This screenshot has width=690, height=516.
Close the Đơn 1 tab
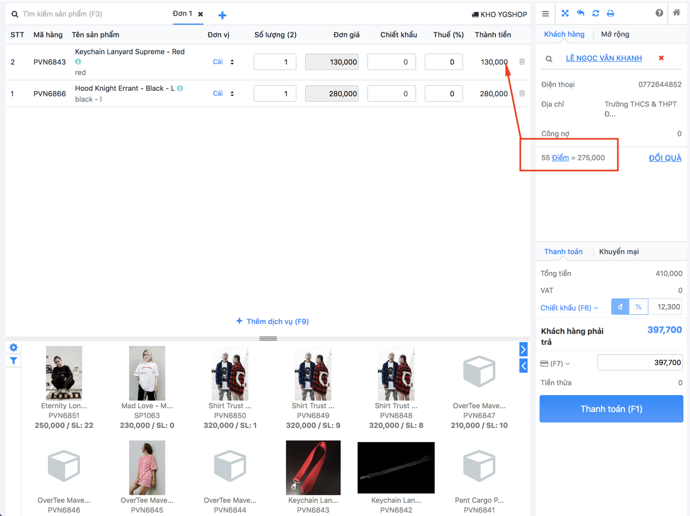(201, 14)
